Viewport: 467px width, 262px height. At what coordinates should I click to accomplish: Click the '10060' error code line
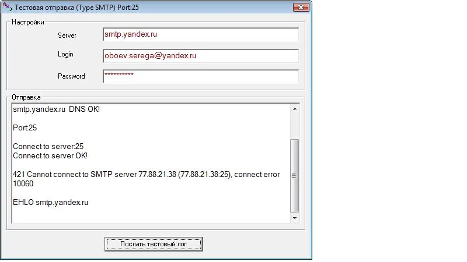coord(23,183)
